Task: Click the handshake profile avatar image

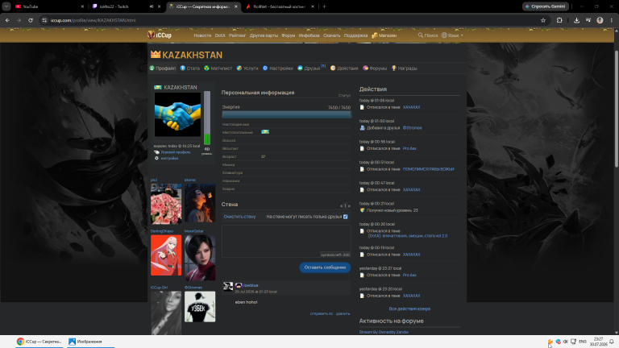Action: 177,114
